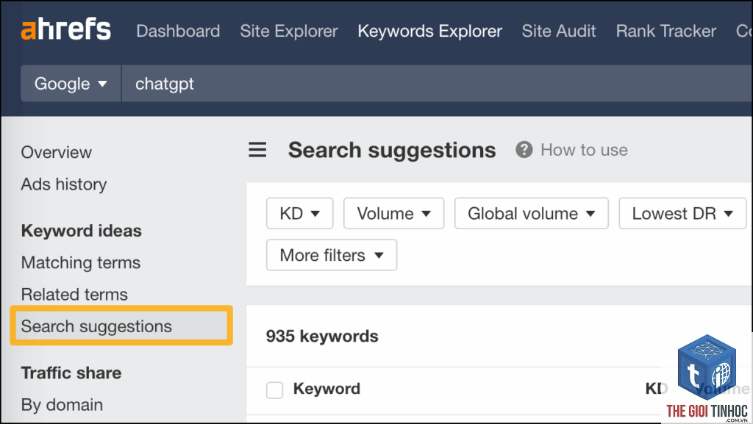Open Rank Tracker in top navigation
The height and width of the screenshot is (424, 753).
(666, 31)
